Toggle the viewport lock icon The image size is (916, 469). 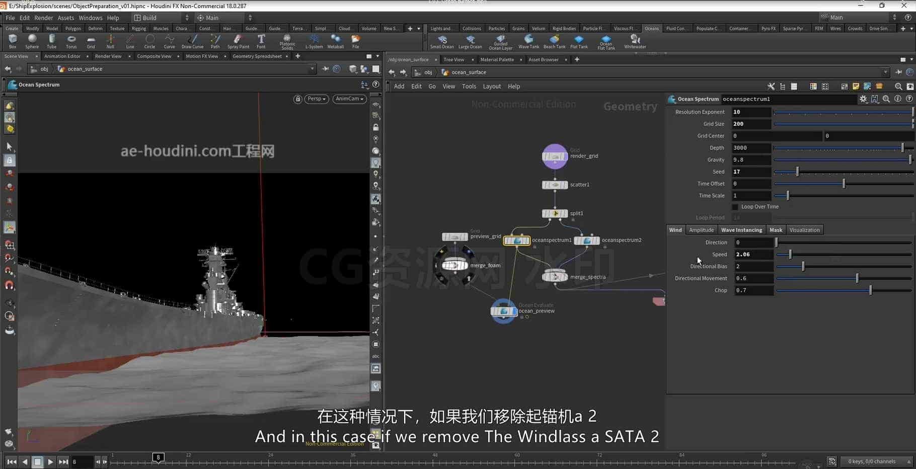pyautogui.click(x=298, y=99)
